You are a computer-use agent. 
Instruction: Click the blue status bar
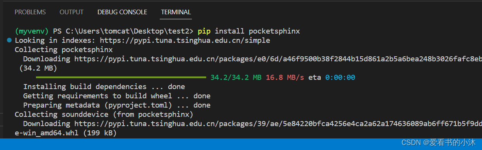[x=241, y=144]
